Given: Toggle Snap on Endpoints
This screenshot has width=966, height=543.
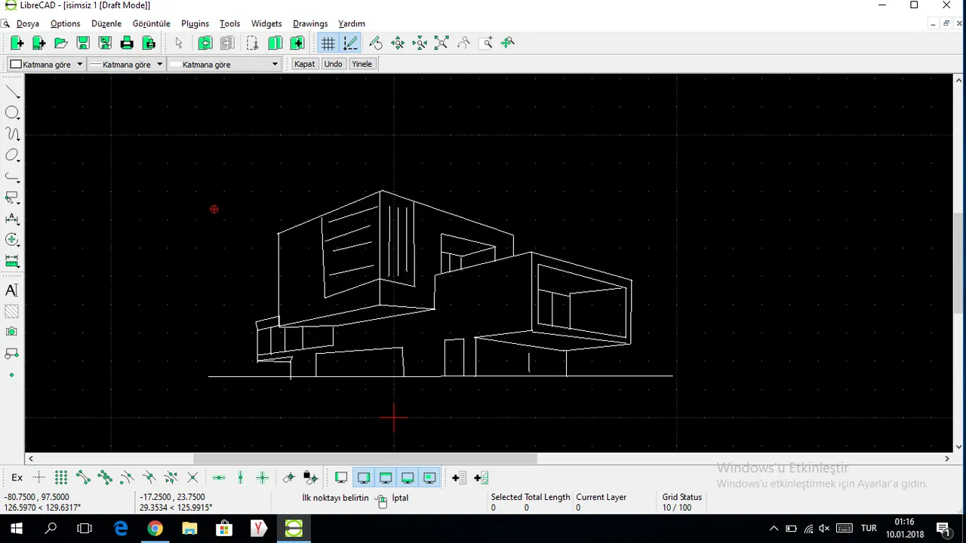Looking at the screenshot, I should (83, 477).
